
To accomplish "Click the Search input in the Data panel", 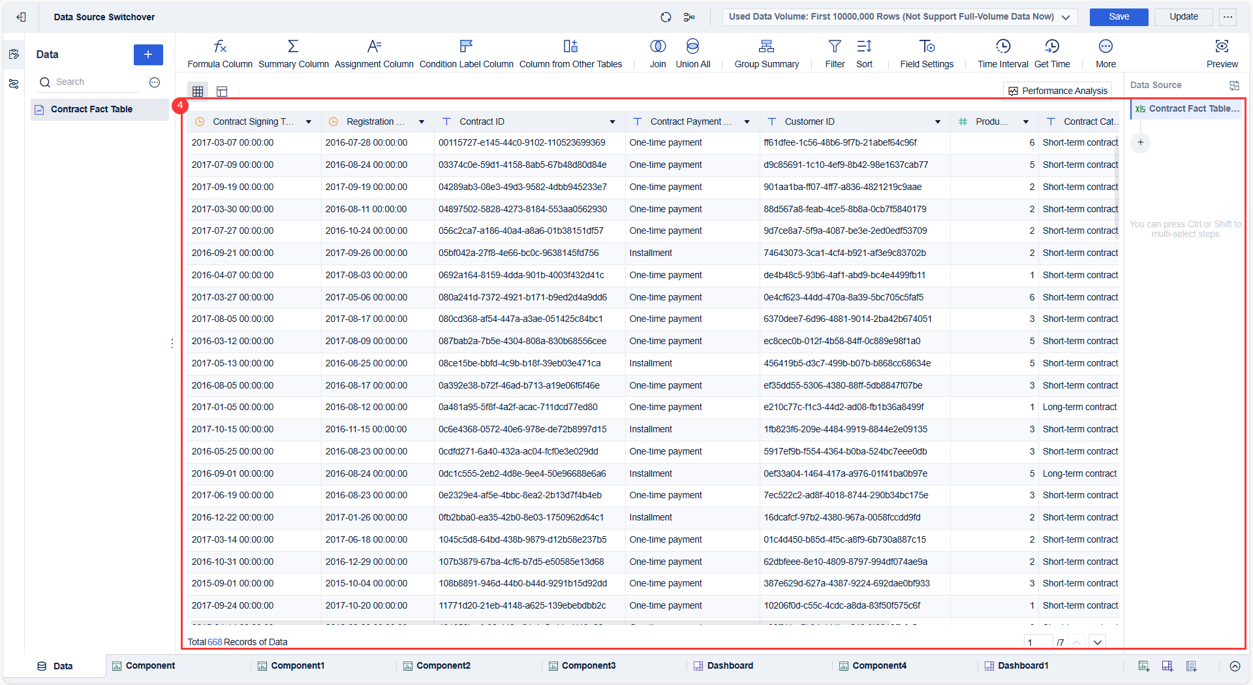I will click(x=88, y=82).
